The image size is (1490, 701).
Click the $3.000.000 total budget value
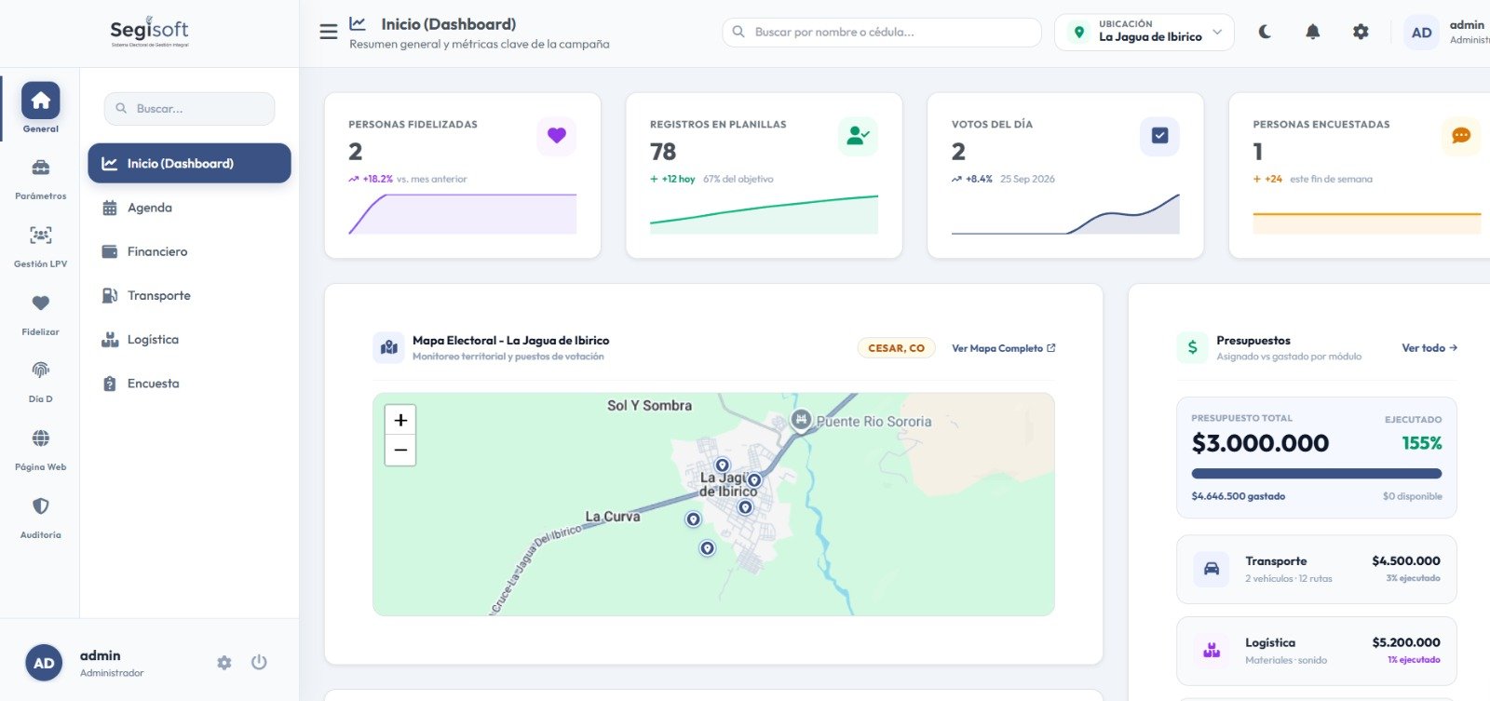click(1260, 443)
